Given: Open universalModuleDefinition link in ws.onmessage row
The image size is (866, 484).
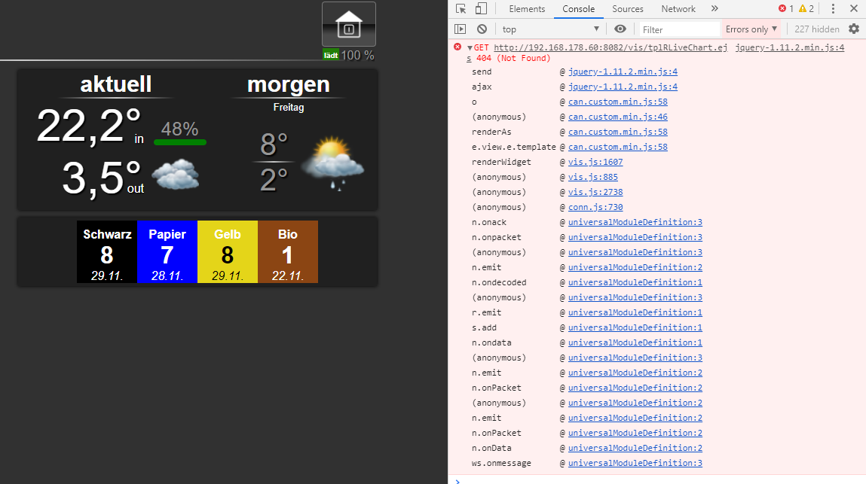Looking at the screenshot, I should [x=635, y=463].
